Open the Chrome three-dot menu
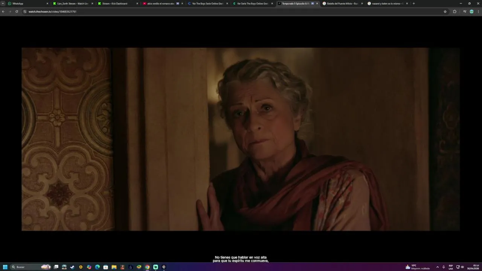This screenshot has width=482, height=271. pos(479,12)
